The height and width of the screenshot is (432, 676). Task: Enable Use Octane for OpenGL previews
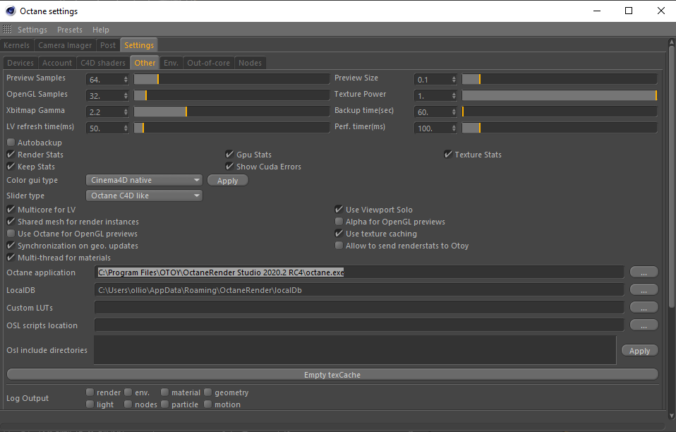(11, 234)
